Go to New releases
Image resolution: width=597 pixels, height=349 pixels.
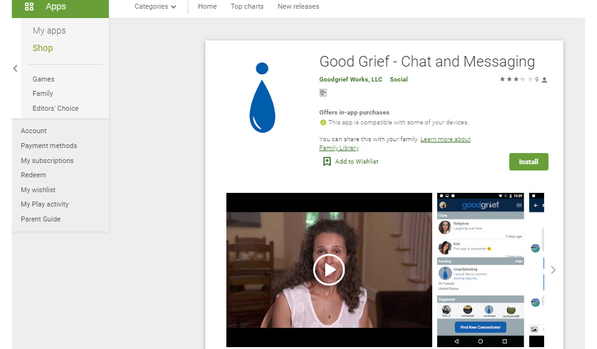pyautogui.click(x=298, y=7)
